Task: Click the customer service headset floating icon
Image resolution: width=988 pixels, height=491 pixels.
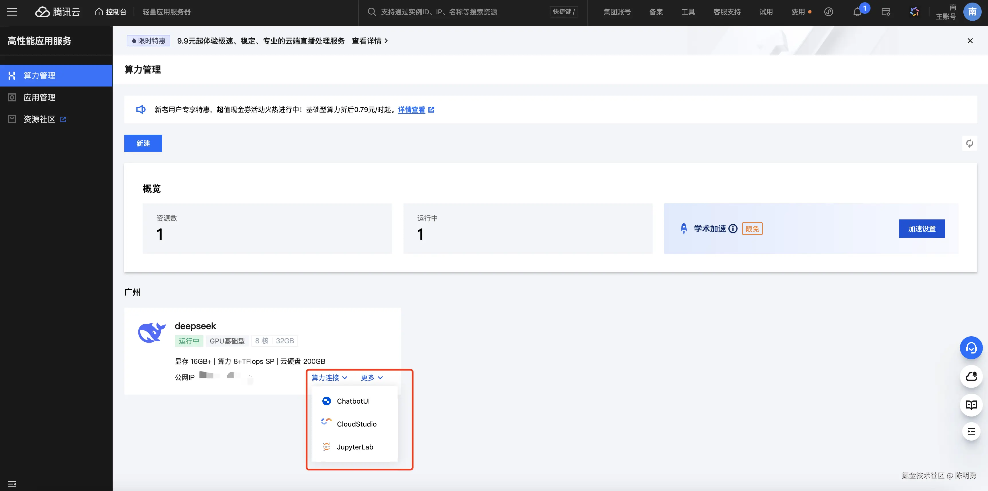Action: coord(971,348)
